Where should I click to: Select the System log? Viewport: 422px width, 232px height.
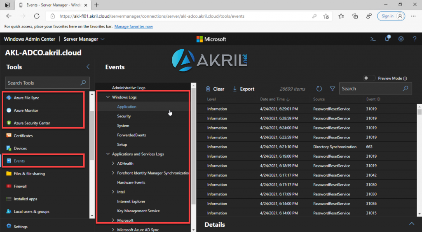click(x=123, y=126)
